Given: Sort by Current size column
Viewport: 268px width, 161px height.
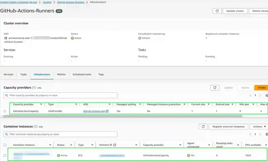Looking at the screenshot, I should point(209,104).
